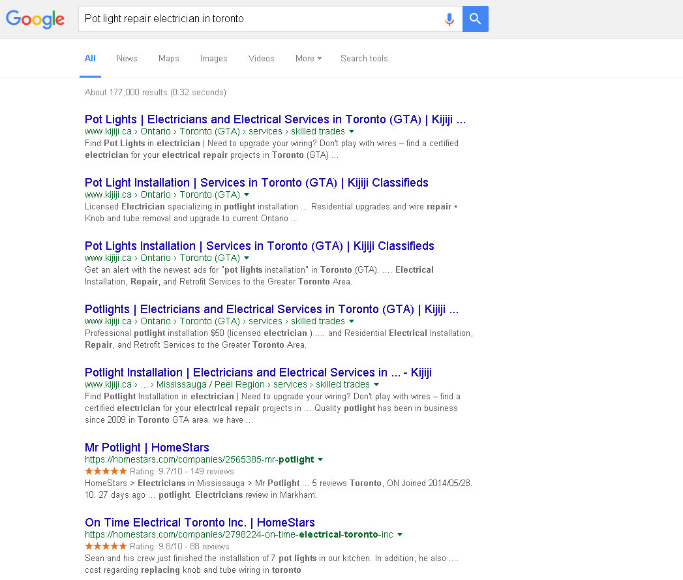Viewport: 683px width, 580px height.
Task: Expand arrow beside the mr-potlight HomeStars URL
Action: (x=320, y=460)
